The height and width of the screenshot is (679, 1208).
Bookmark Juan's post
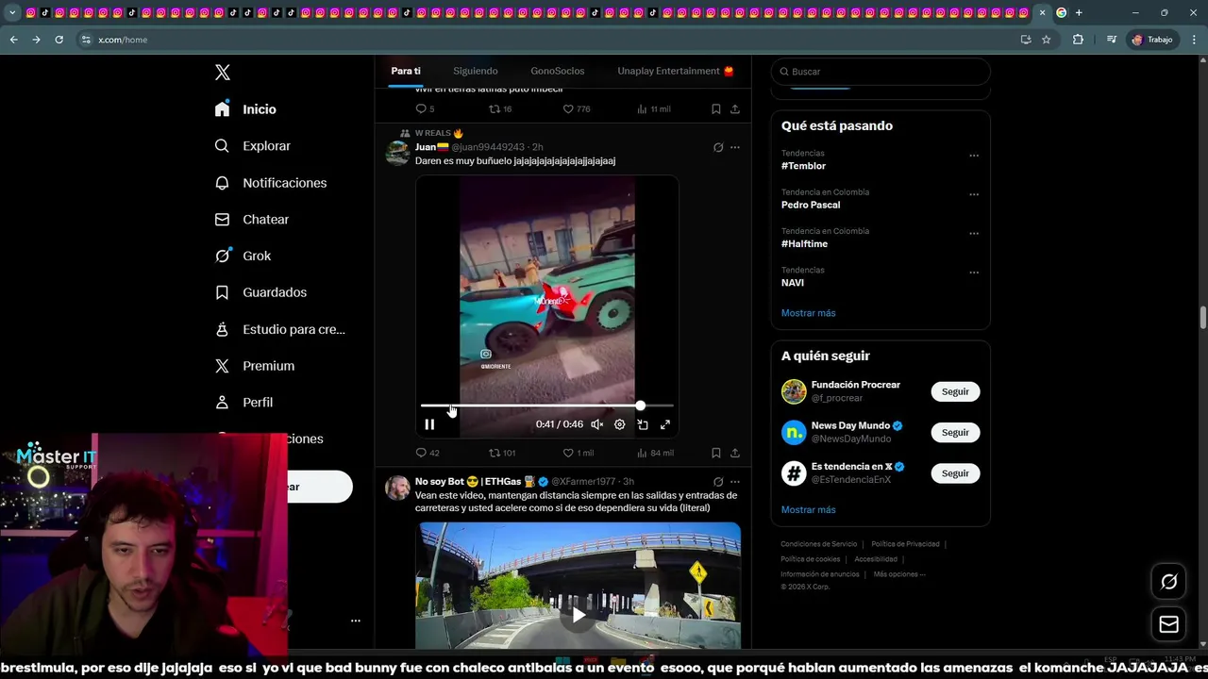tap(715, 453)
